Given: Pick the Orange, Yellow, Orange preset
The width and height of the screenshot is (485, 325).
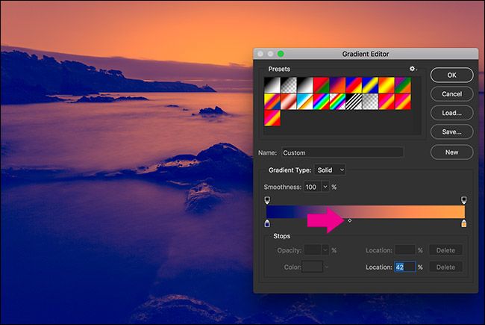Looking at the screenshot, I should click(x=387, y=85).
